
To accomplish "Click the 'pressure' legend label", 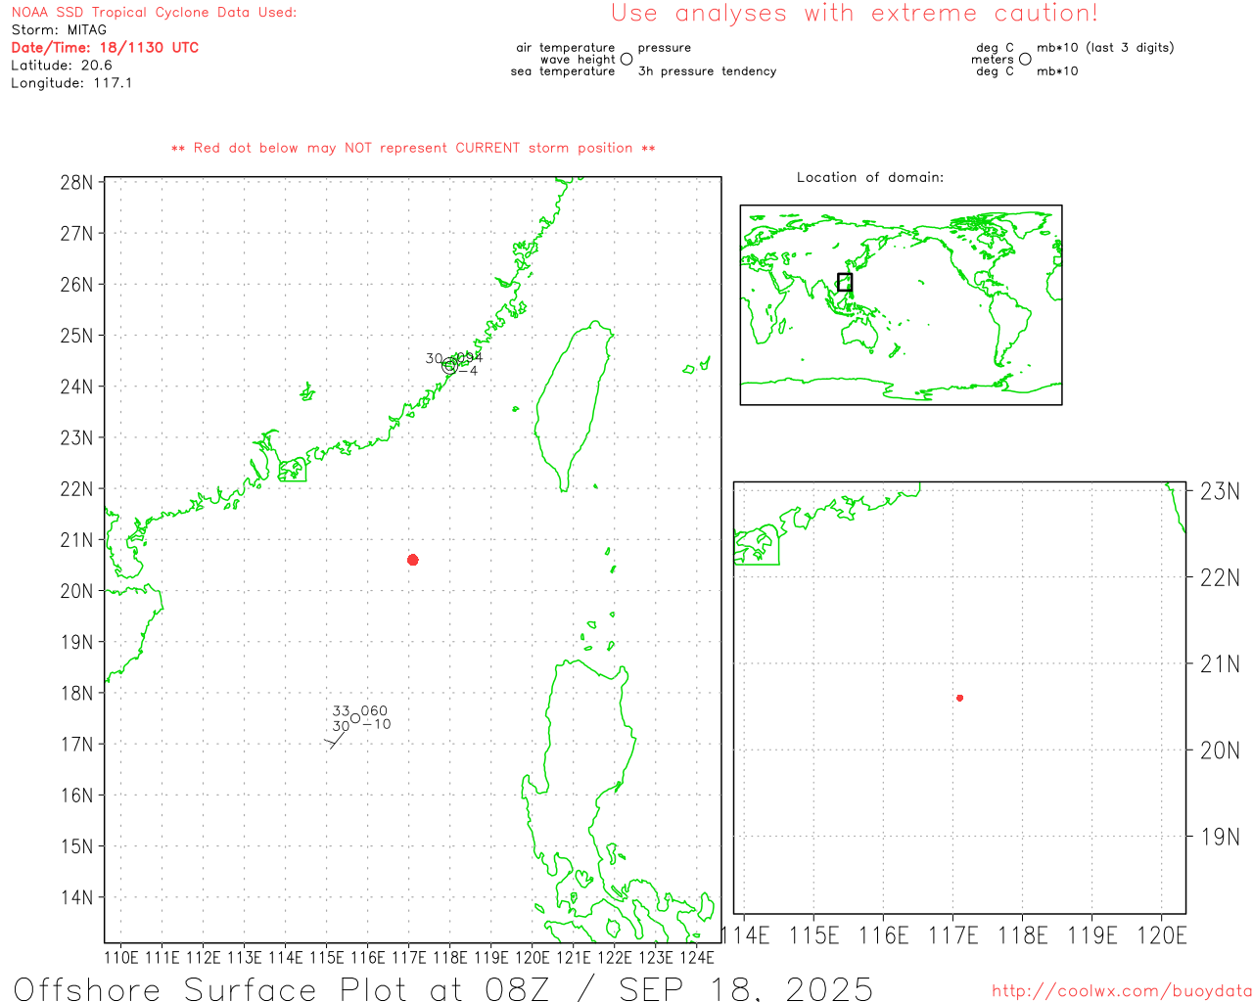I will 665,48.
